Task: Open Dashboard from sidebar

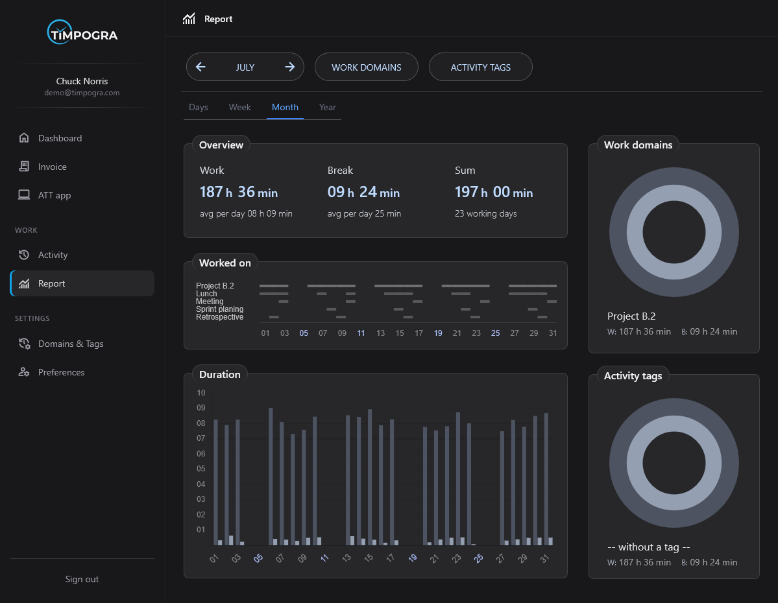Action: pos(82,138)
